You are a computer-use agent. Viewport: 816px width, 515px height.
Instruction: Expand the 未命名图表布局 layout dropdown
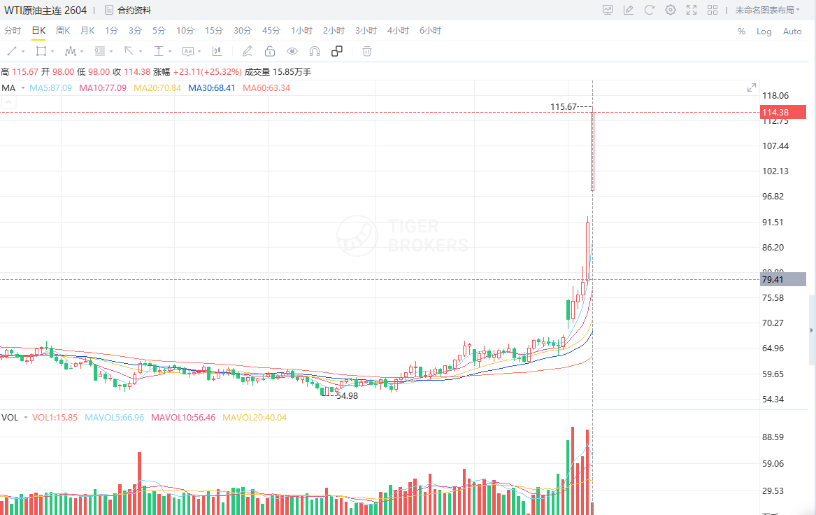tap(768, 10)
